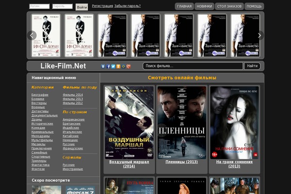Screen dimensions: 291x194
Task: Open Китайские films by country
Action: click(70, 136)
